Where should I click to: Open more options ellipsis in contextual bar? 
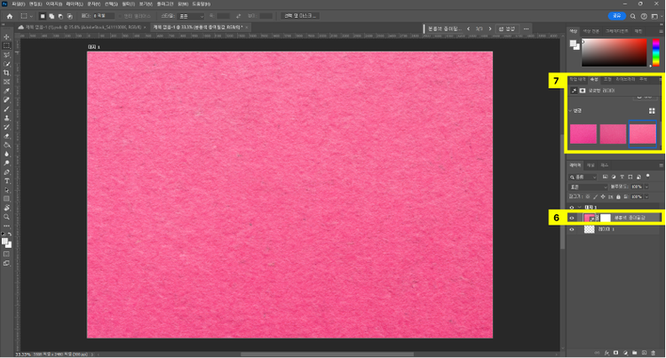click(527, 29)
